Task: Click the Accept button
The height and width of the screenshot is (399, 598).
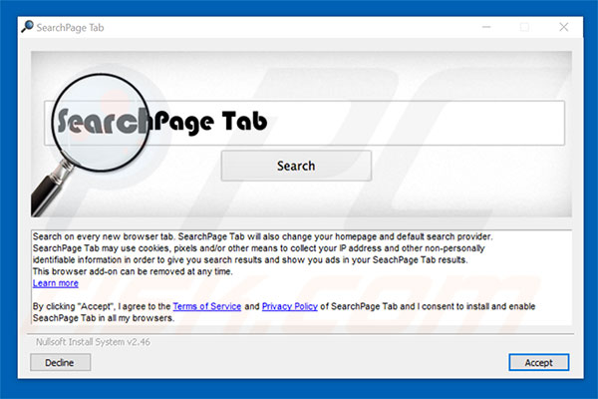Action: point(538,362)
